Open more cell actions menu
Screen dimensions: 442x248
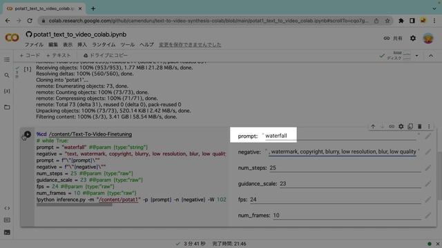(x=429, y=127)
